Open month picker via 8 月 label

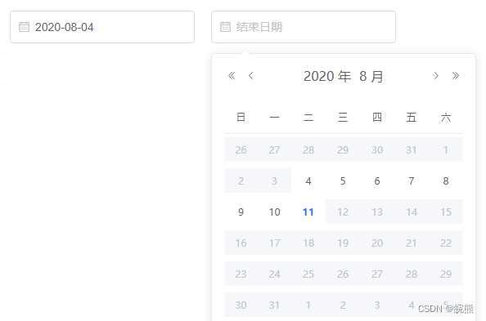point(371,76)
